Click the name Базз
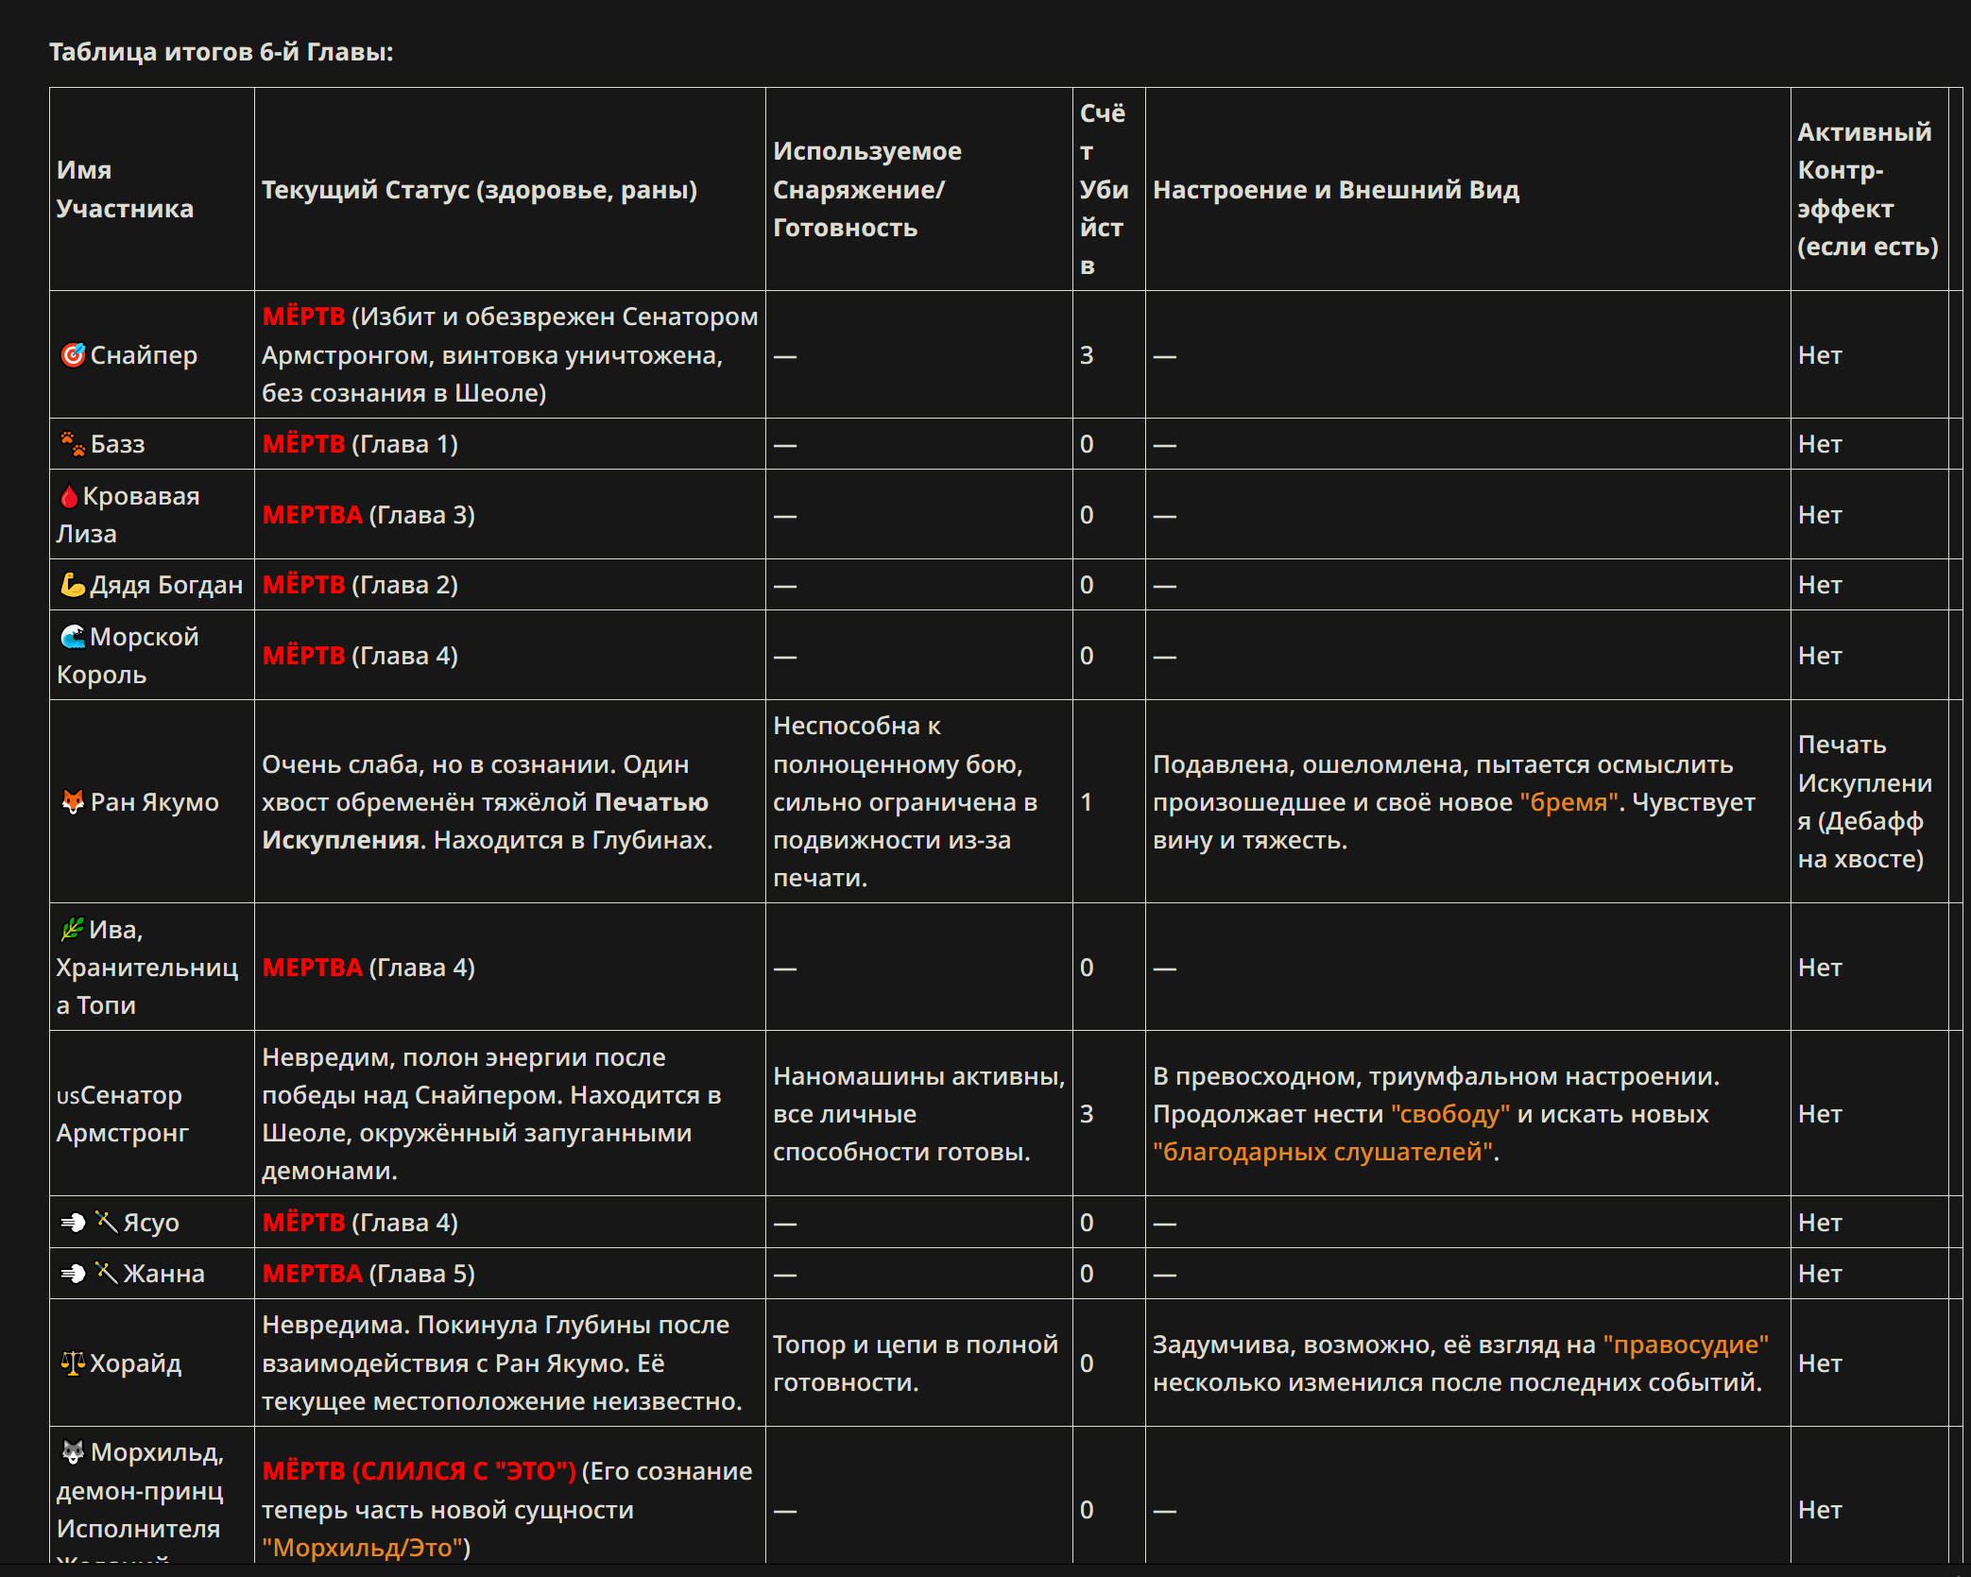 (117, 443)
